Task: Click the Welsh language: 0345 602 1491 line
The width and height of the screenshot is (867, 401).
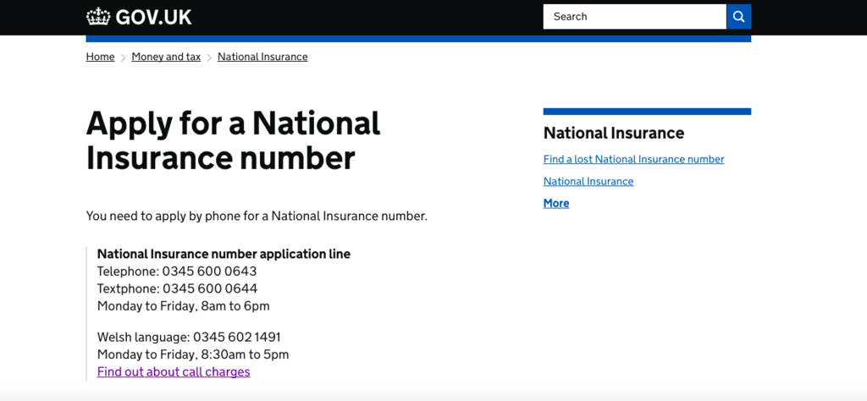Action: coord(189,337)
